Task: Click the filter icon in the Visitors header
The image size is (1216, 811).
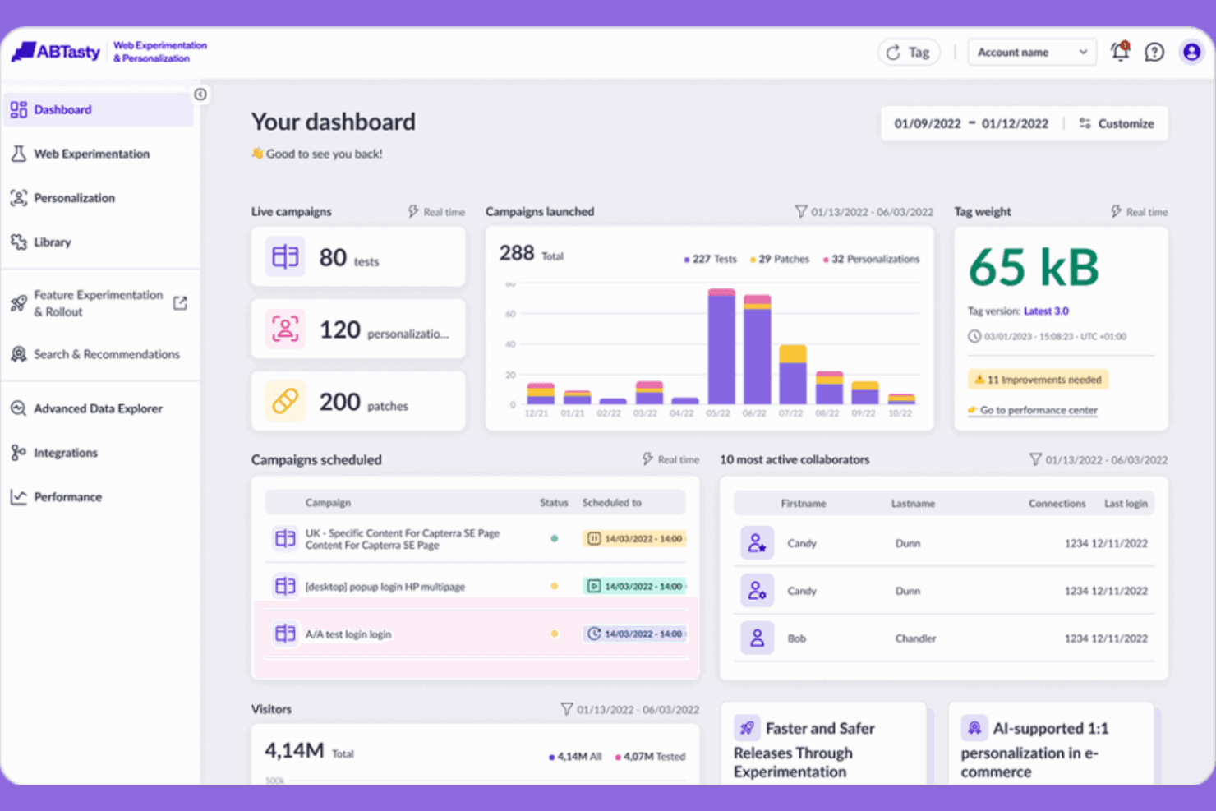Action: 566,709
